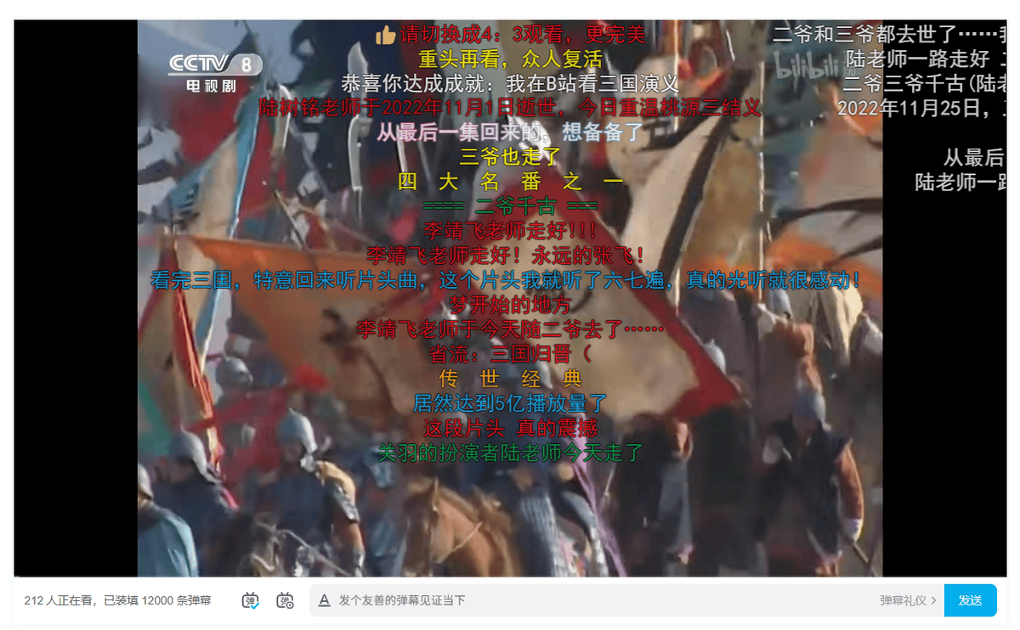Click the danmaku '梦开始的地方'

pos(510,304)
